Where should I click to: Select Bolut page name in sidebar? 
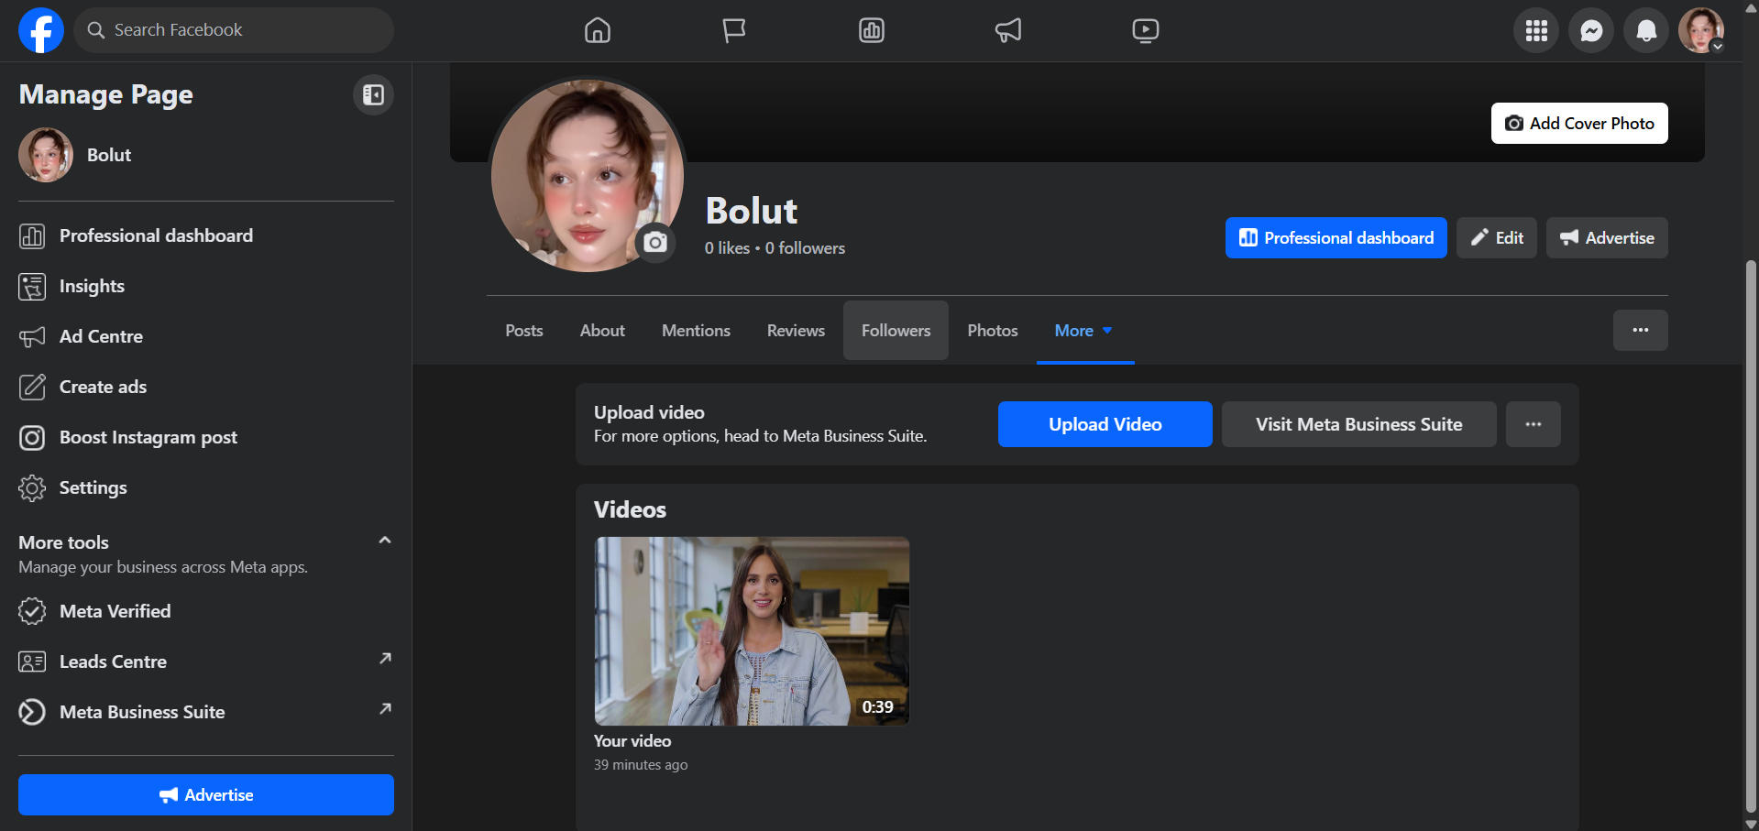click(x=109, y=155)
